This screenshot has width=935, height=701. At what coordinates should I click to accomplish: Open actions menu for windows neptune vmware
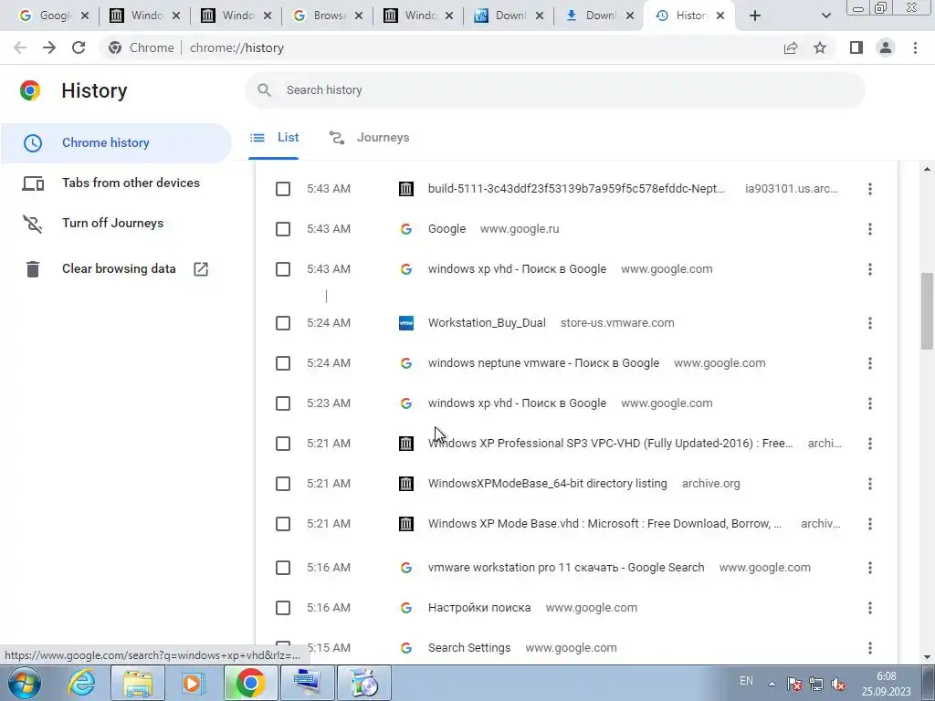(870, 363)
